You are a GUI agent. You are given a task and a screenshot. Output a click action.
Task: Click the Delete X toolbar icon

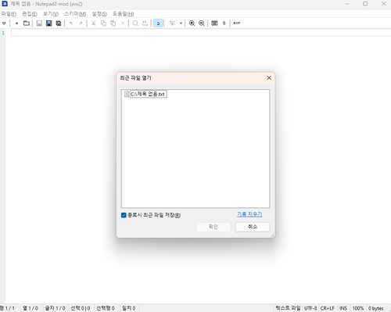[x=123, y=23]
